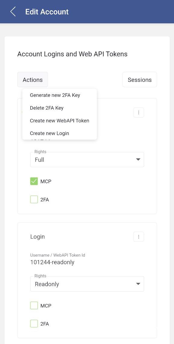The image size is (174, 344).
Task: Click the arrow of the Readonly rights dropdown
Action: 138,284
